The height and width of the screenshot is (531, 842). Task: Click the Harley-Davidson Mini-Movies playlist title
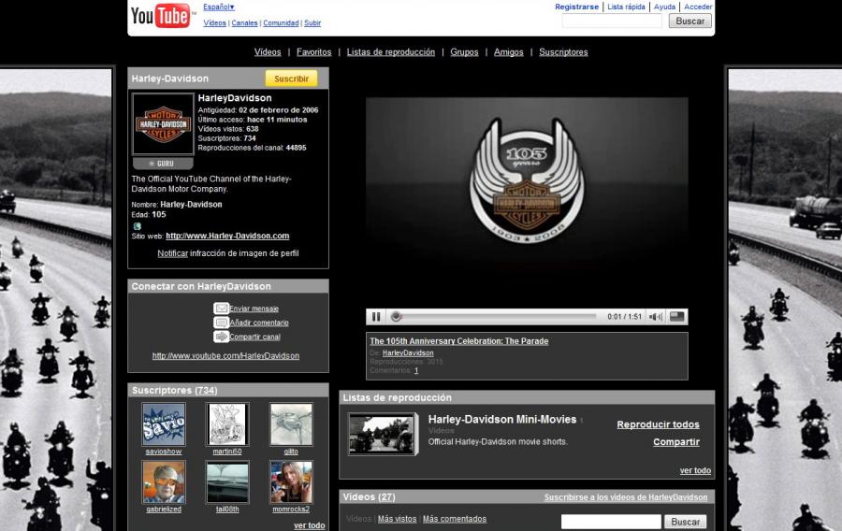point(502,420)
